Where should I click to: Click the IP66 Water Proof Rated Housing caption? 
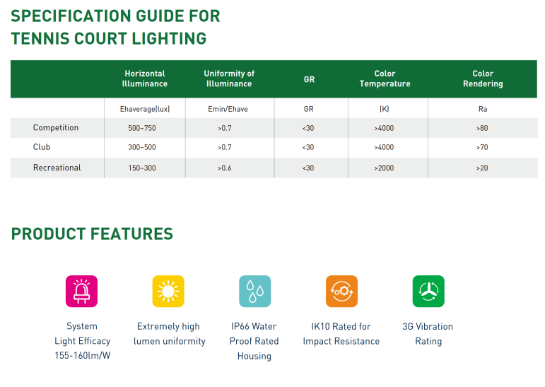pos(254,341)
